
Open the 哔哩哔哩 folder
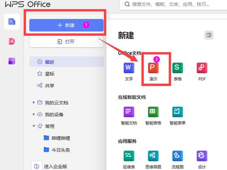point(57,138)
